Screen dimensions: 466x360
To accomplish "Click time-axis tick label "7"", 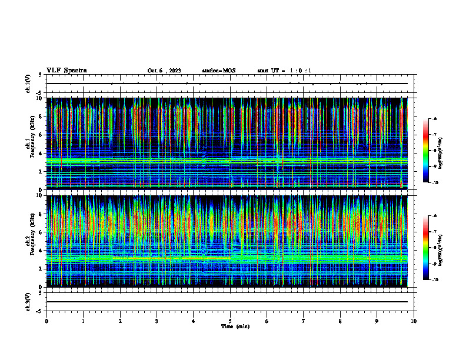I will tap(304, 321).
